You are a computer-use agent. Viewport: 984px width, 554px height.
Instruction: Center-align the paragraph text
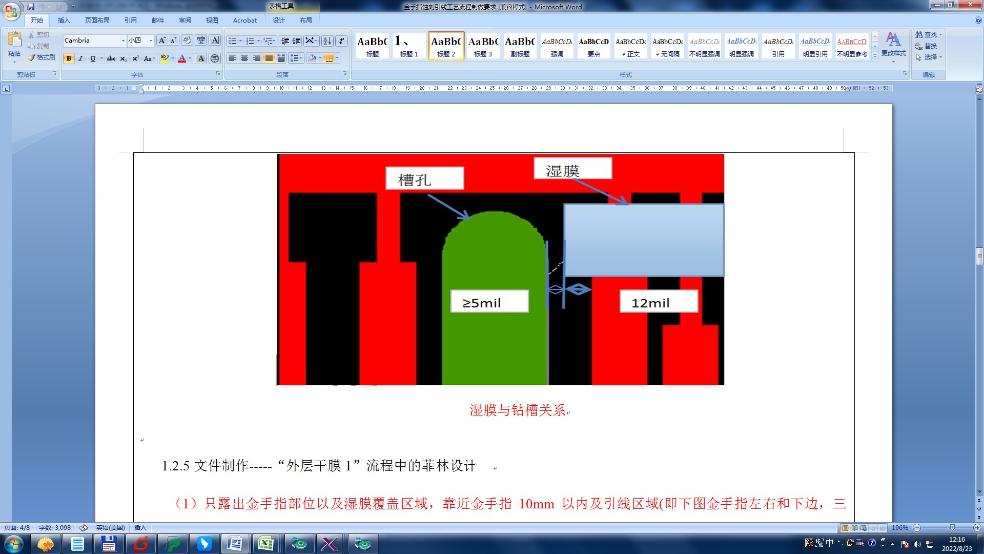pyautogui.click(x=244, y=58)
